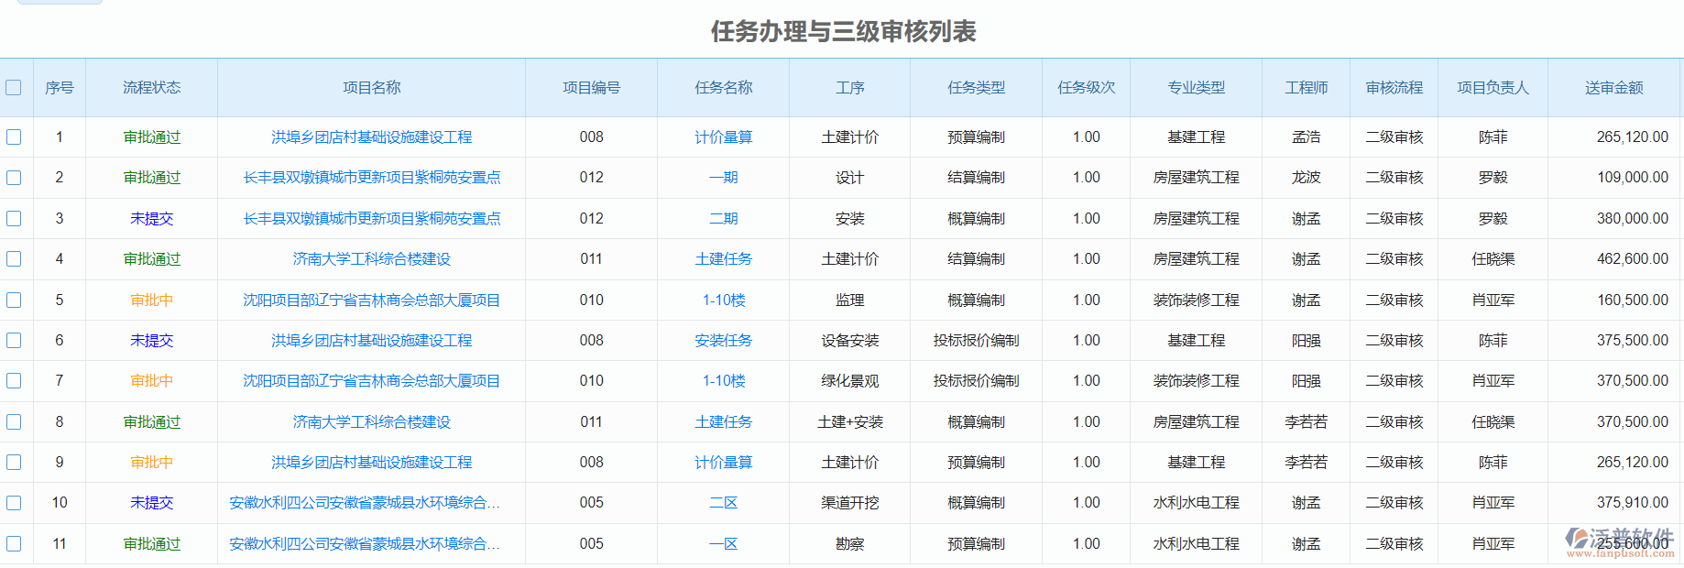Click the 任务类型 column header
1684x568 pixels.
pos(977,88)
